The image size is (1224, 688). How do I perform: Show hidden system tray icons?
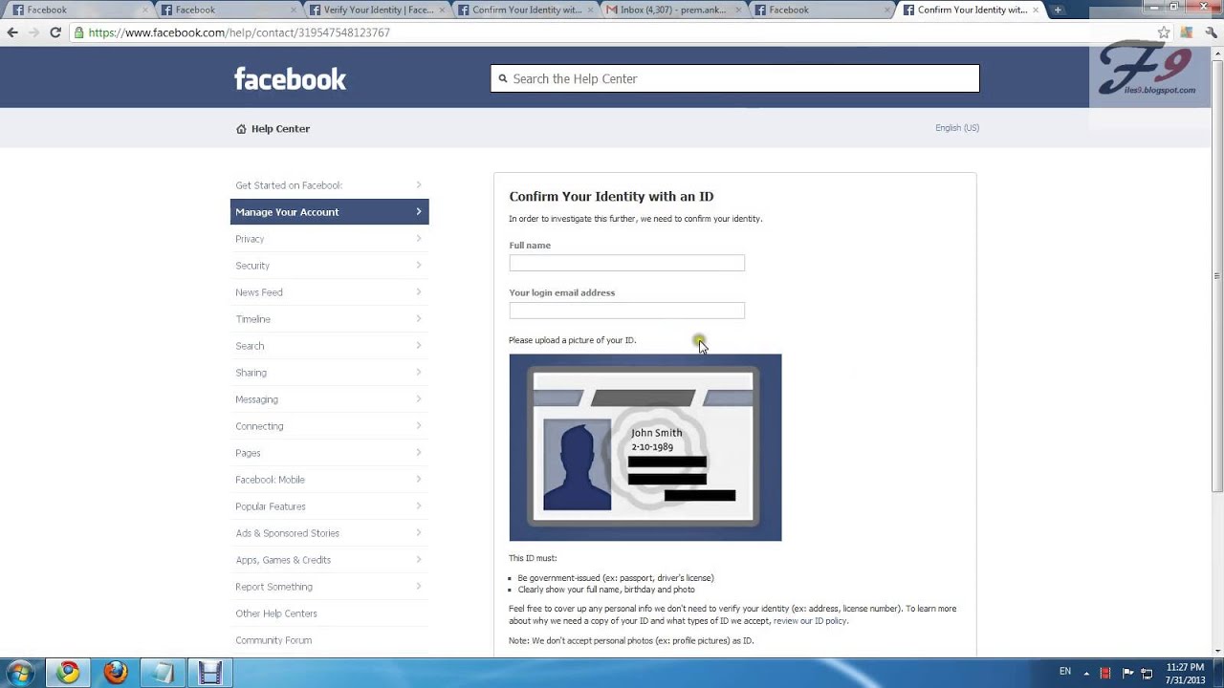(x=1087, y=673)
